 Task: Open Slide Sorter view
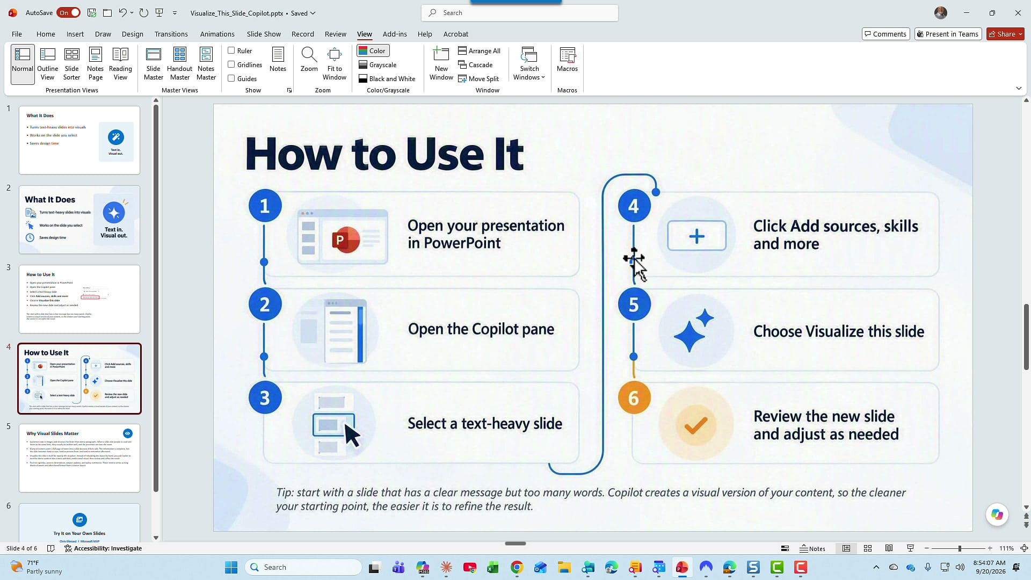point(71,64)
